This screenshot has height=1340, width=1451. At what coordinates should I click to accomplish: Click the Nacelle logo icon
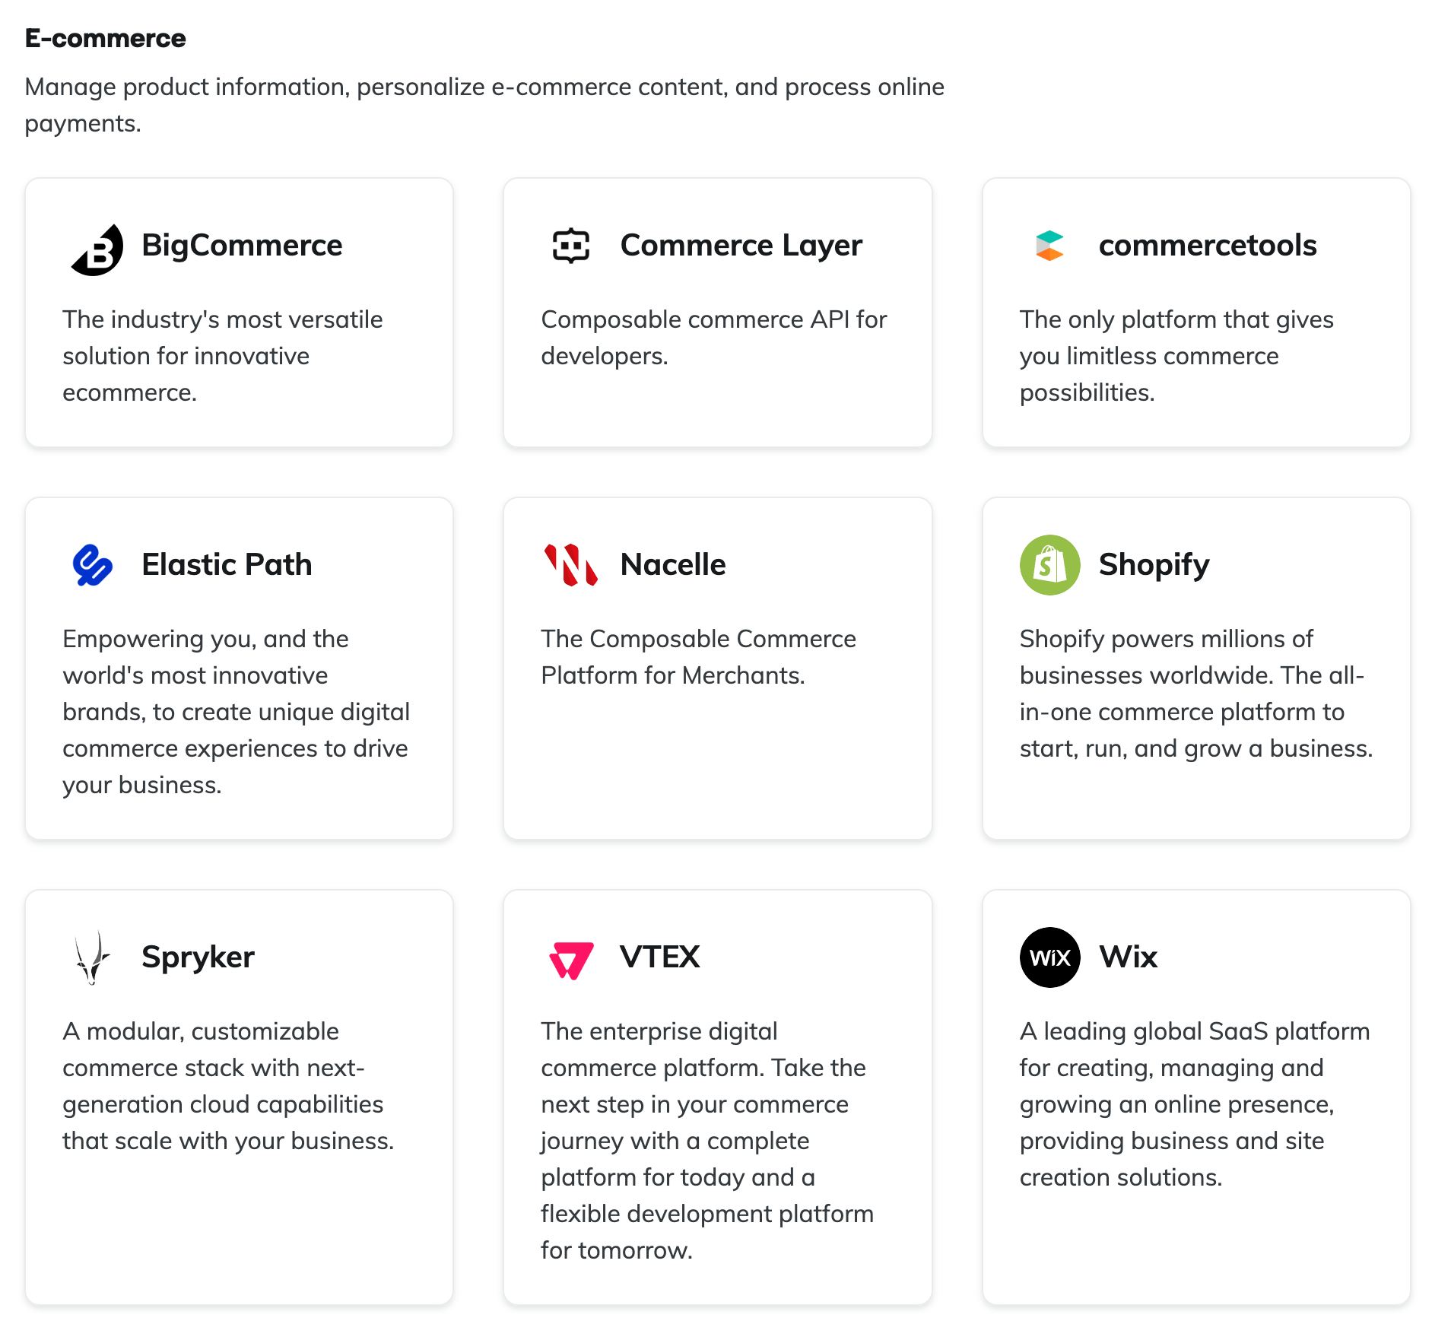click(569, 564)
